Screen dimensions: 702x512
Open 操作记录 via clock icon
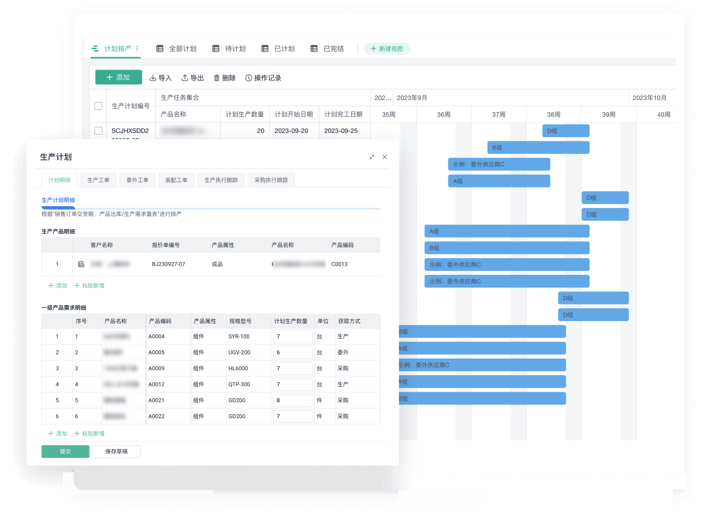tap(249, 78)
